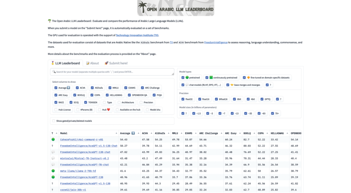
Task: Toggle the EXAMS column checkbox
Action: coord(126,88)
